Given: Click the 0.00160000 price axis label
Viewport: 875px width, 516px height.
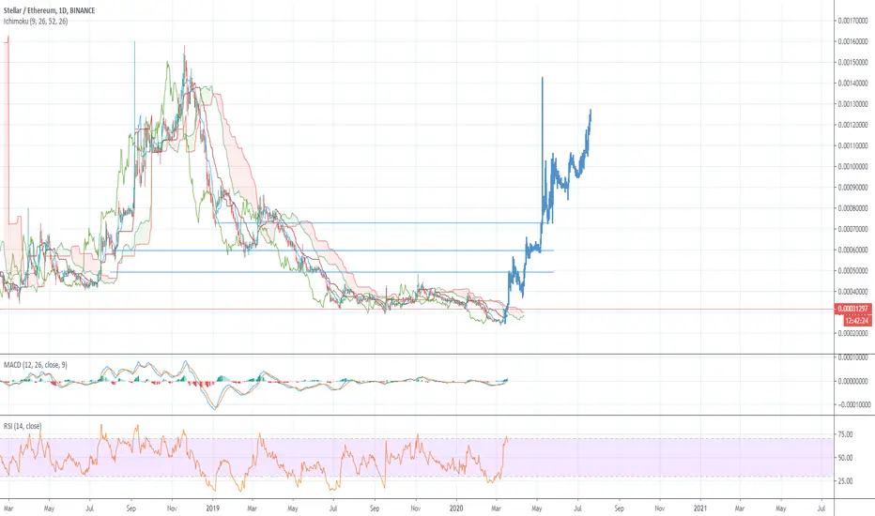Looking at the screenshot, I should 852,42.
